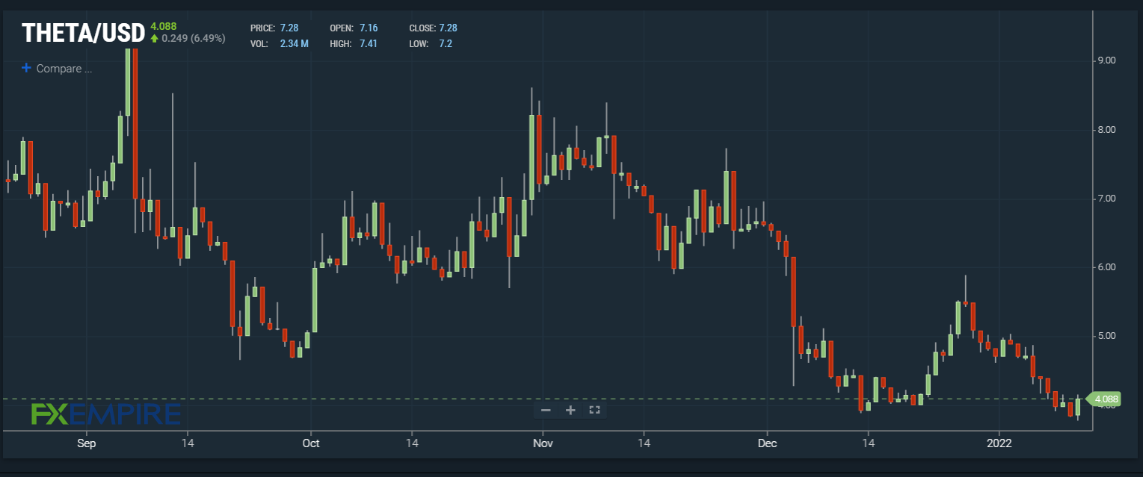Click the Oct date axis label

tap(311, 443)
